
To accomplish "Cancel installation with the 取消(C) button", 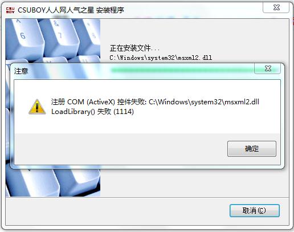I will pos(254,210).
